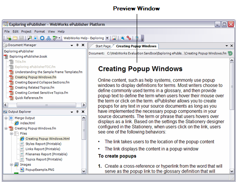Click the preview window scrollbar up arrow
The width and height of the screenshot is (237, 184).
tap(232, 60)
